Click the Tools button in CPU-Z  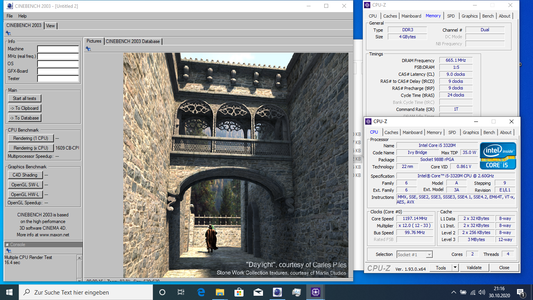[441, 268]
